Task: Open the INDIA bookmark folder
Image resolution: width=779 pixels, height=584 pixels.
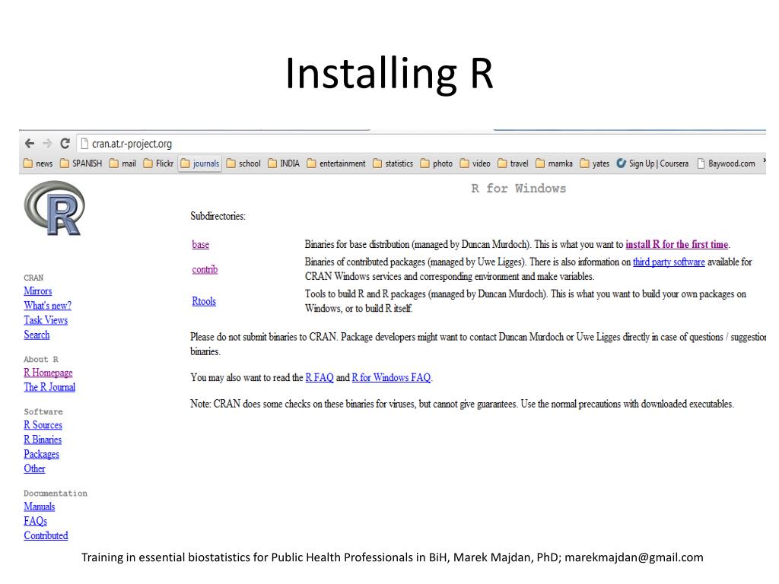Action: (x=284, y=163)
